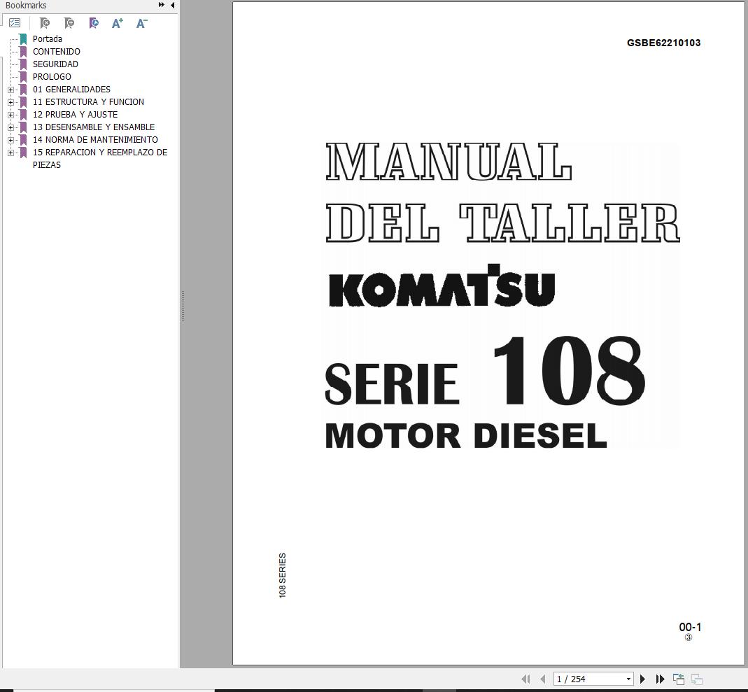Open the page number dropdown arrow

tap(629, 679)
